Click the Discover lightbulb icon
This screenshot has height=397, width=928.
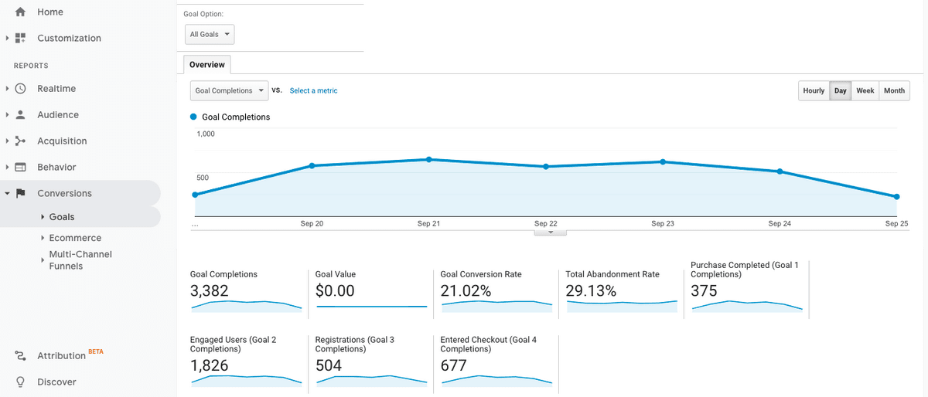[20, 382]
